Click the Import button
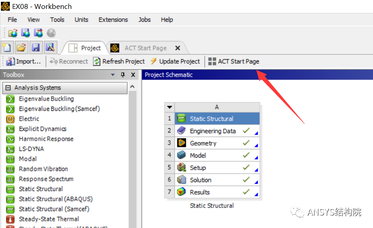 click(x=24, y=61)
